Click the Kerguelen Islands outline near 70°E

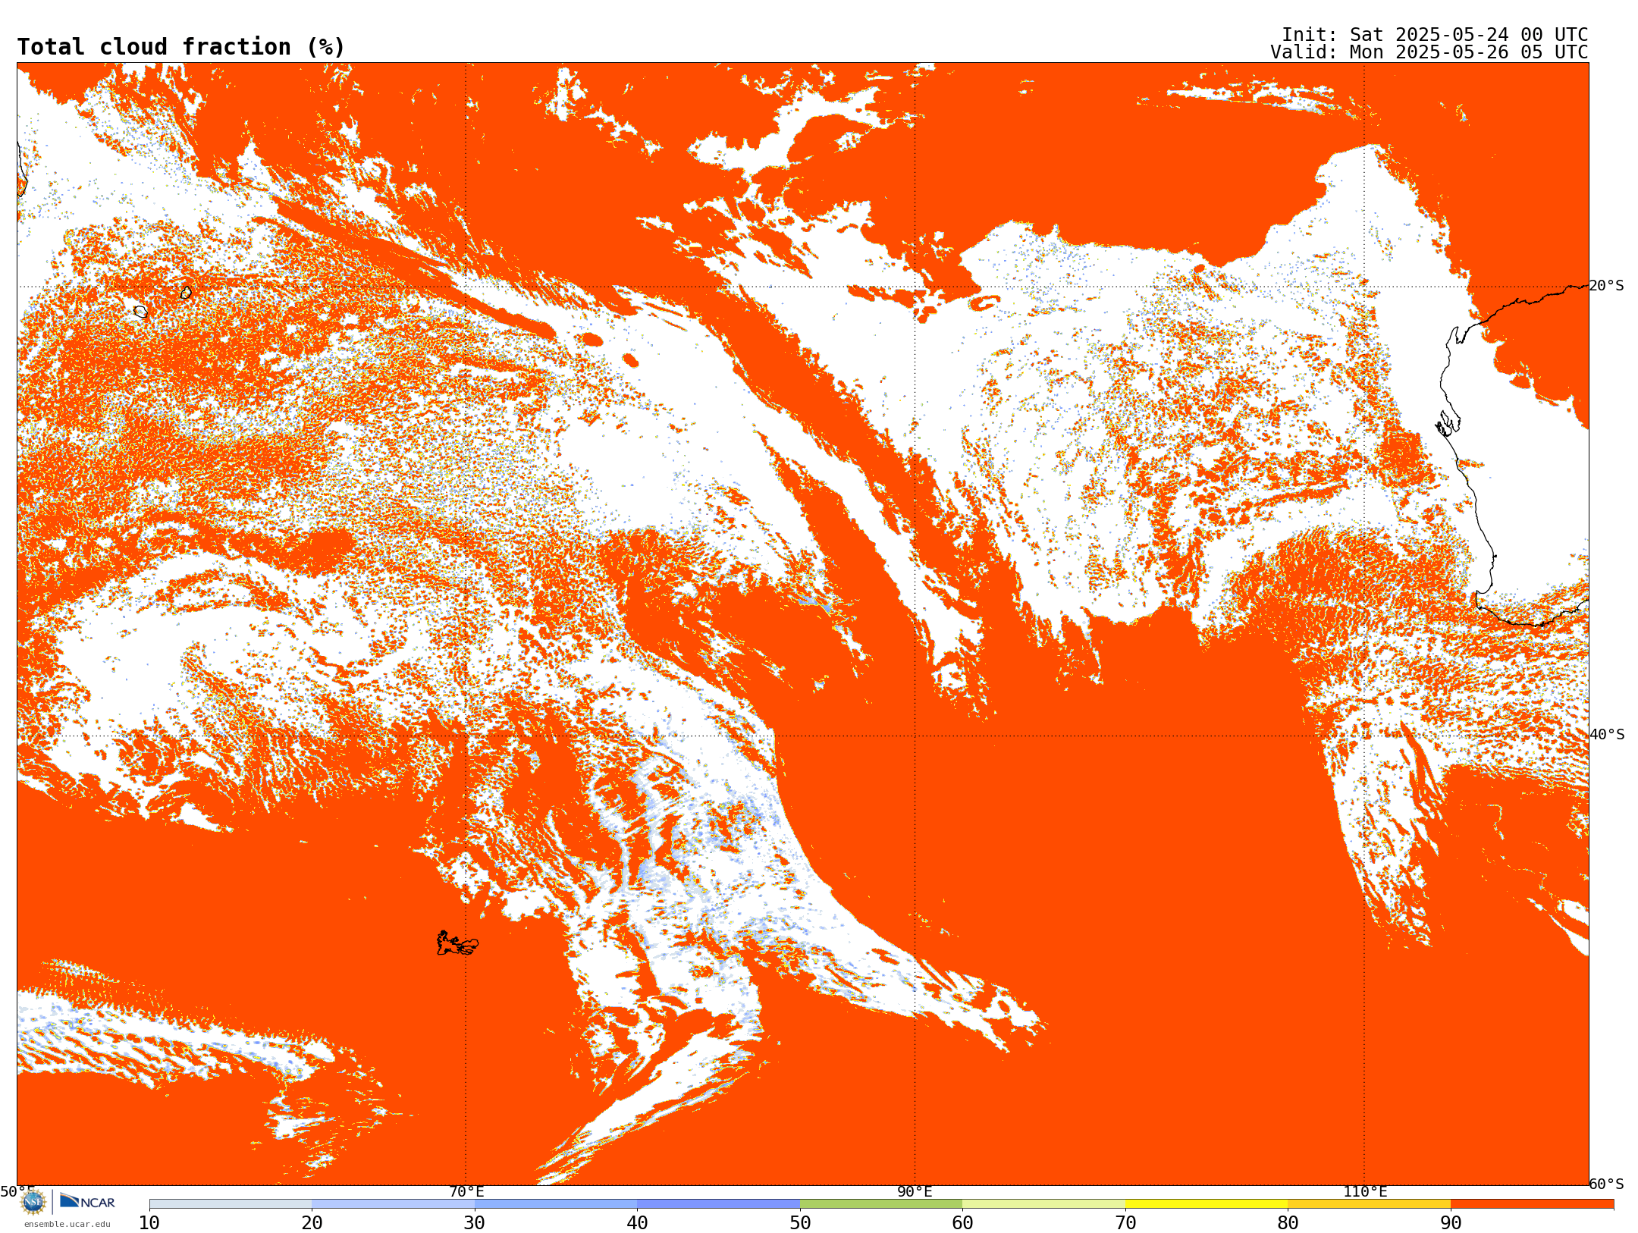[457, 943]
